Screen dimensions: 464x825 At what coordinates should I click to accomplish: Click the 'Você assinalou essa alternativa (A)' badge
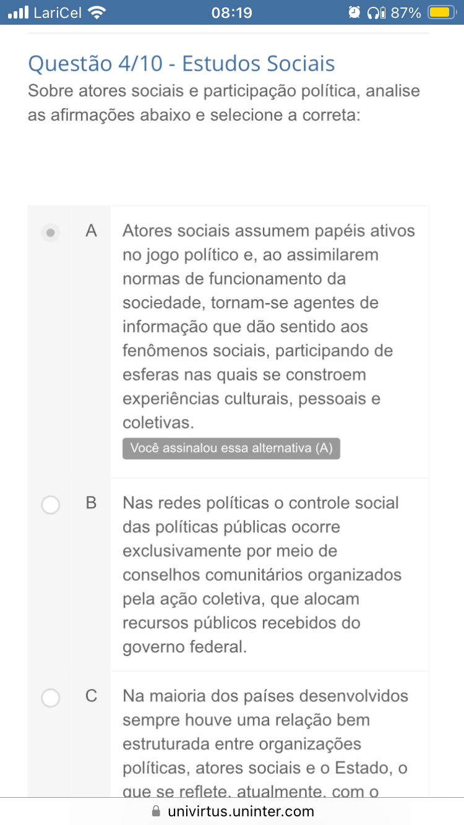(x=231, y=449)
